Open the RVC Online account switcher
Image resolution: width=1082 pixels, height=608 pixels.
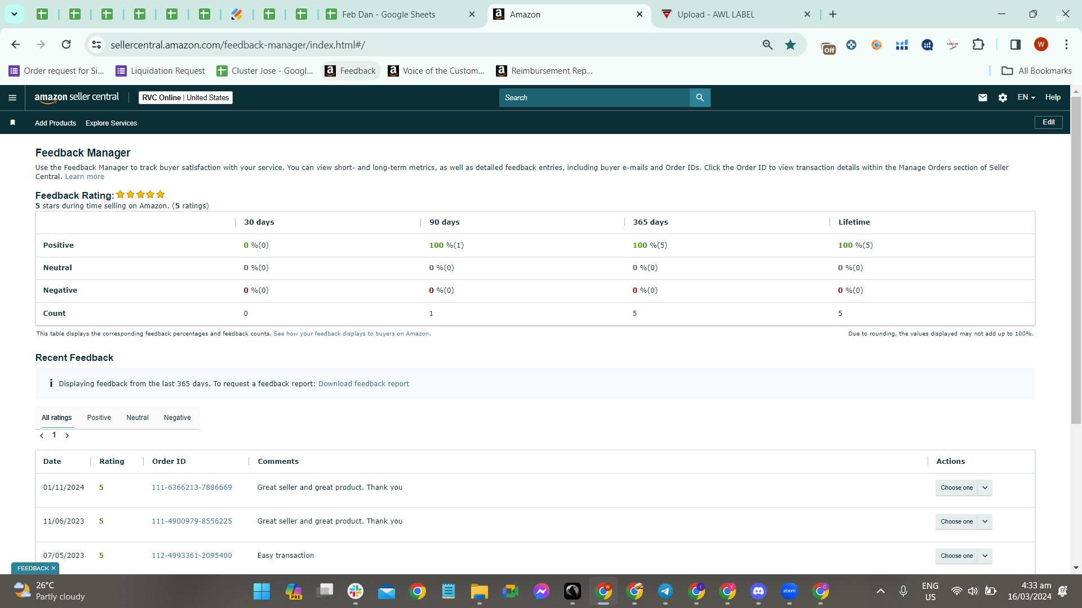point(185,97)
